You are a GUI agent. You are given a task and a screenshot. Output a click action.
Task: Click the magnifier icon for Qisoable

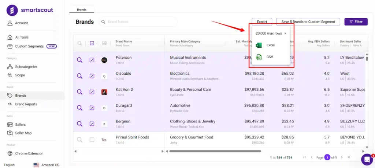tap(79, 76)
